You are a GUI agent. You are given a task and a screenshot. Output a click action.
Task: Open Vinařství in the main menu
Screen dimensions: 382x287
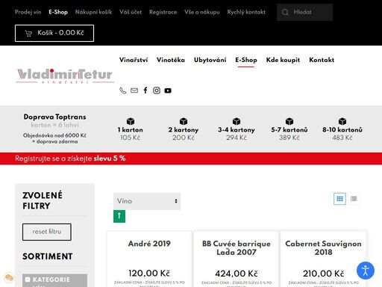(x=134, y=60)
